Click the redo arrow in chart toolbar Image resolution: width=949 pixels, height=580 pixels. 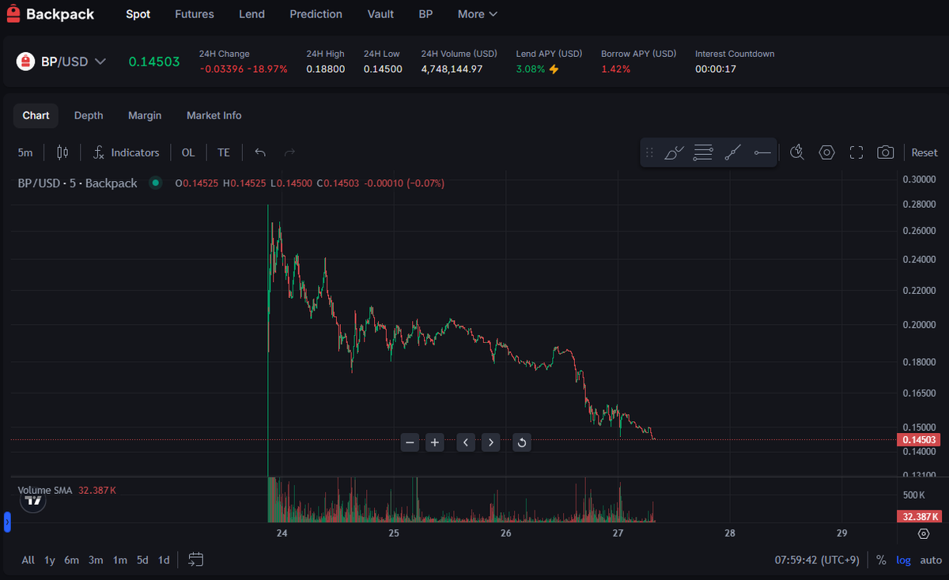tap(289, 153)
